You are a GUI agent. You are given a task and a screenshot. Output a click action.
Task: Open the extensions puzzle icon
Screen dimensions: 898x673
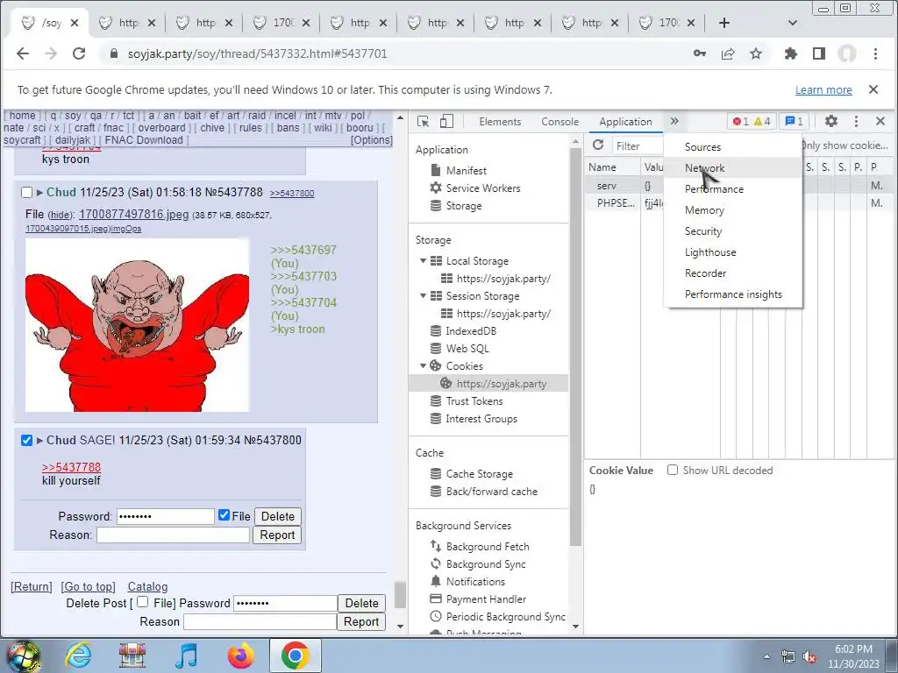[791, 53]
